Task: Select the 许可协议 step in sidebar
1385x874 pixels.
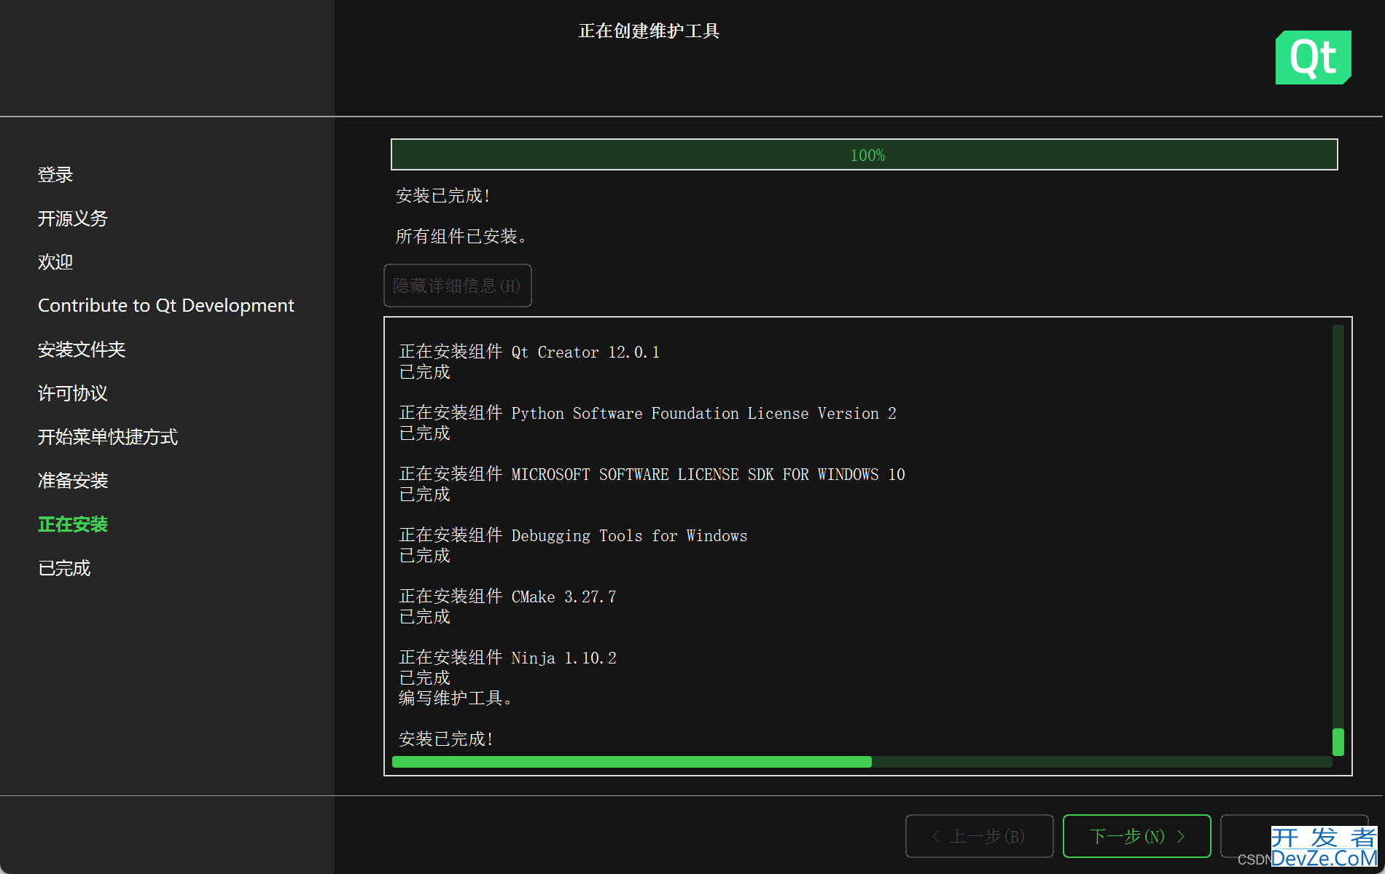Action: point(73,393)
